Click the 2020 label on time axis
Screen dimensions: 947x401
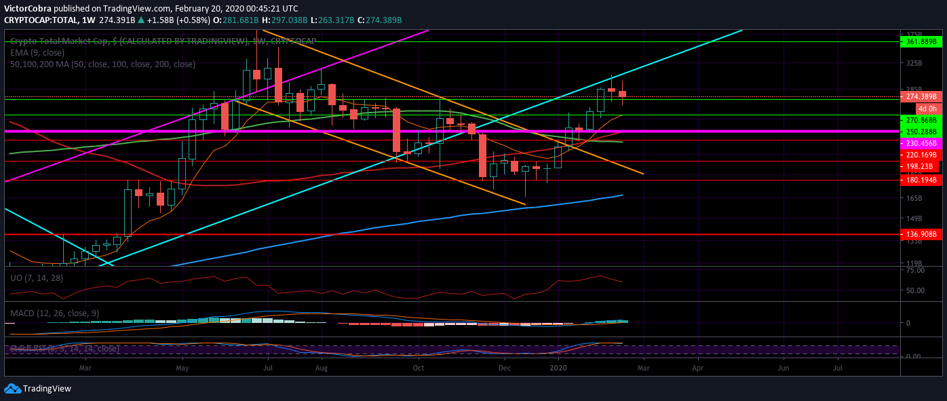pyautogui.click(x=558, y=368)
